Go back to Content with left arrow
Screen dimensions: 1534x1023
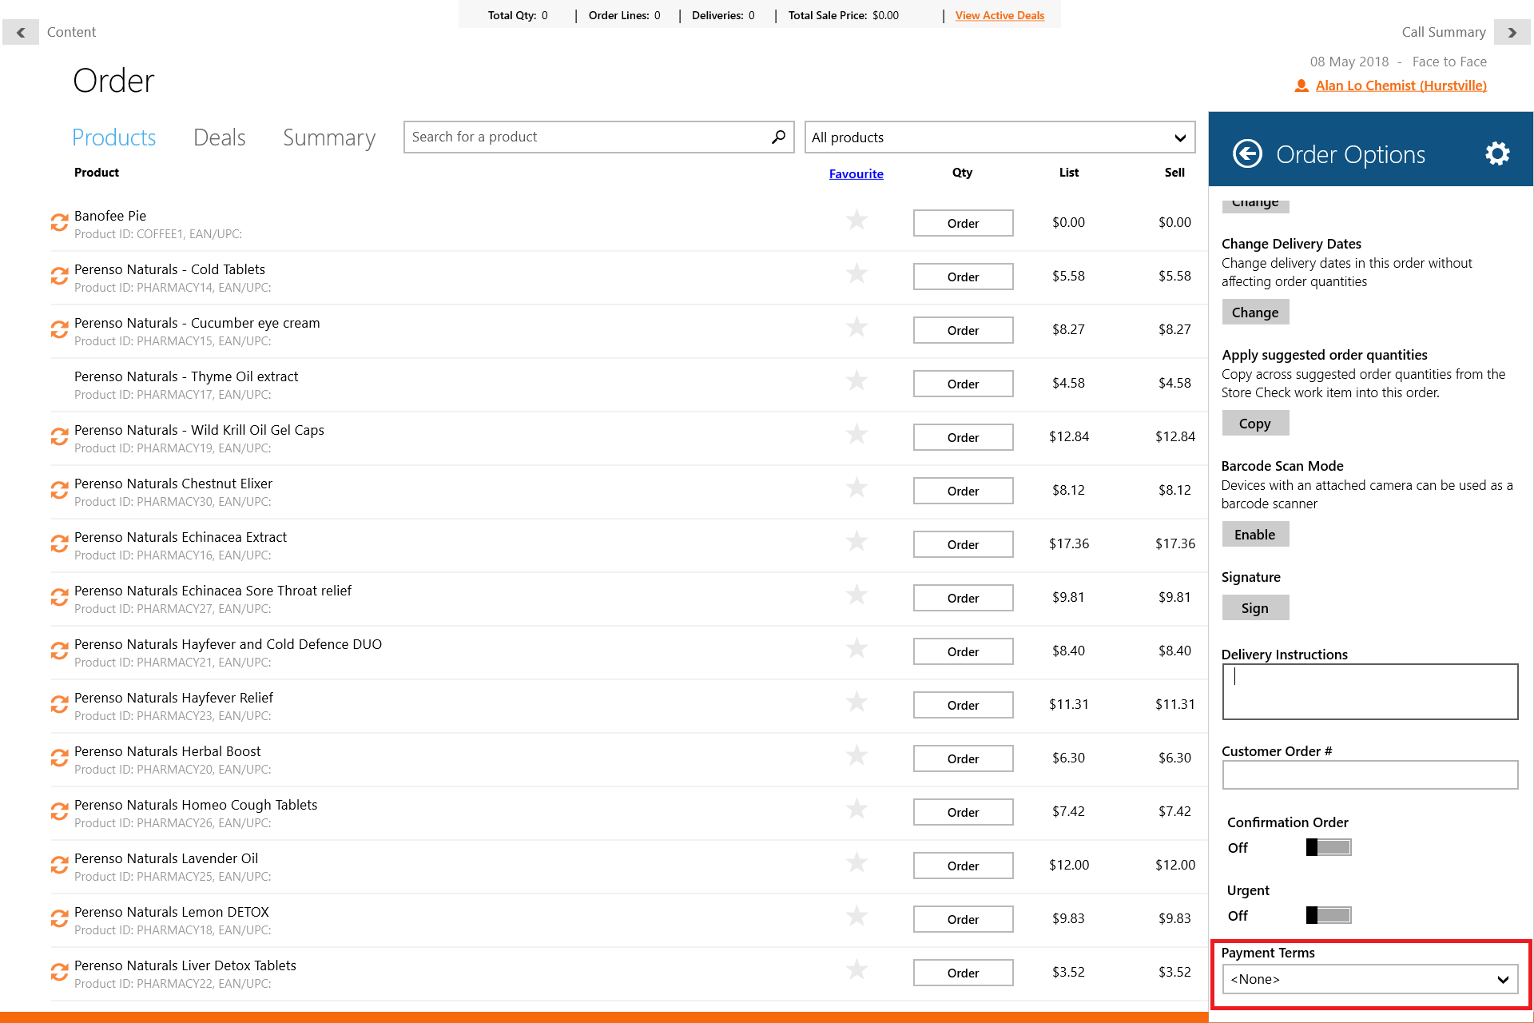pos(21,32)
